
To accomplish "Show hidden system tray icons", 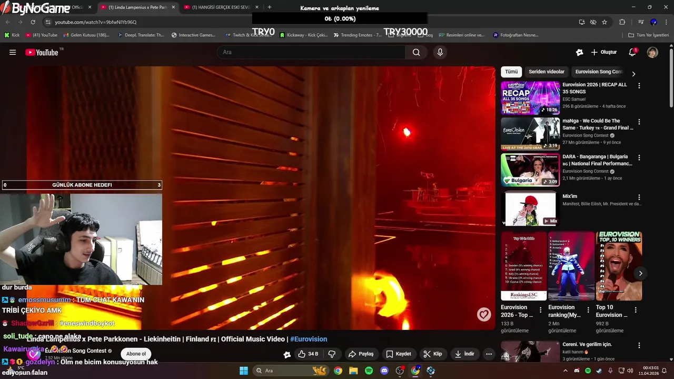I will point(566,371).
